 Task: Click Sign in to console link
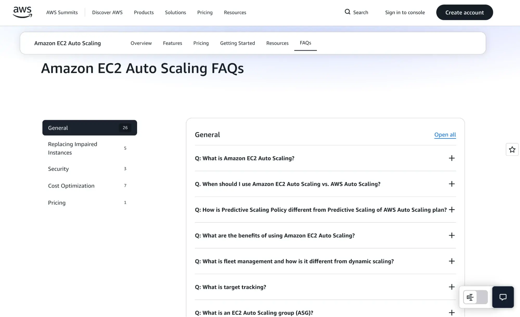(405, 12)
